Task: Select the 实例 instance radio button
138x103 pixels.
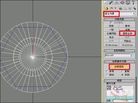Action: click(x=122, y=75)
